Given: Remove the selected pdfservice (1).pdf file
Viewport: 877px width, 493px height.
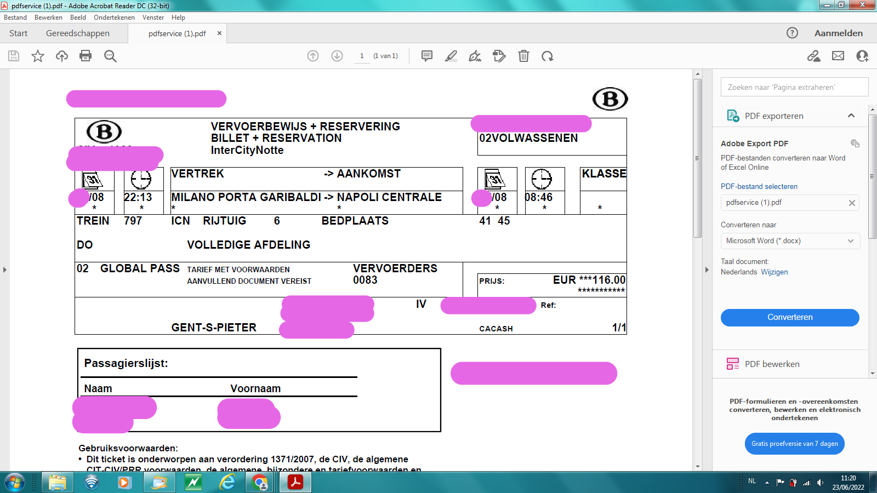Looking at the screenshot, I should pos(852,203).
